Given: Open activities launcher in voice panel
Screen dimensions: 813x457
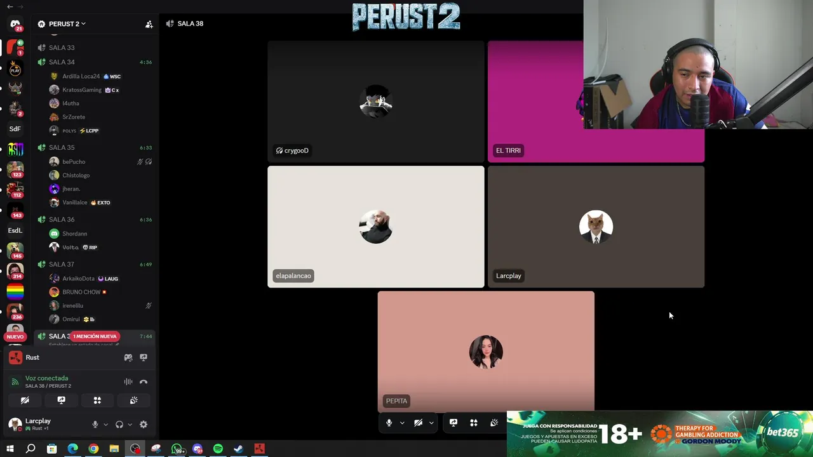Looking at the screenshot, I should coord(97,401).
